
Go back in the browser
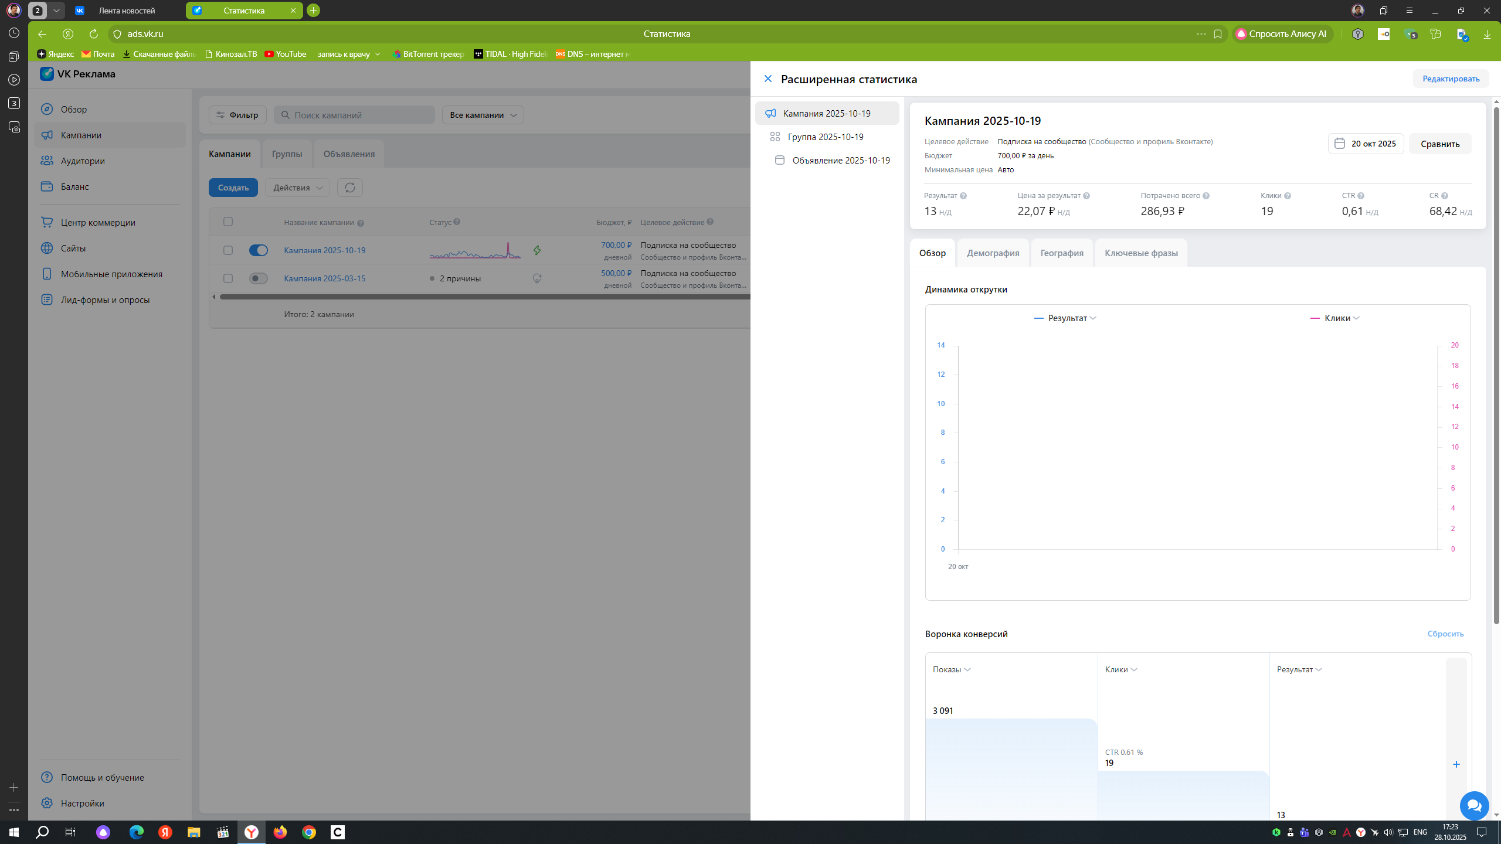[x=42, y=34]
